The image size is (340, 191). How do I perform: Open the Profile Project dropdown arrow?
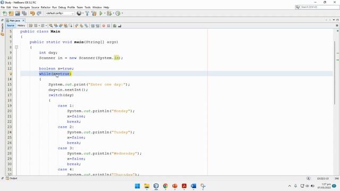[x=122, y=13]
